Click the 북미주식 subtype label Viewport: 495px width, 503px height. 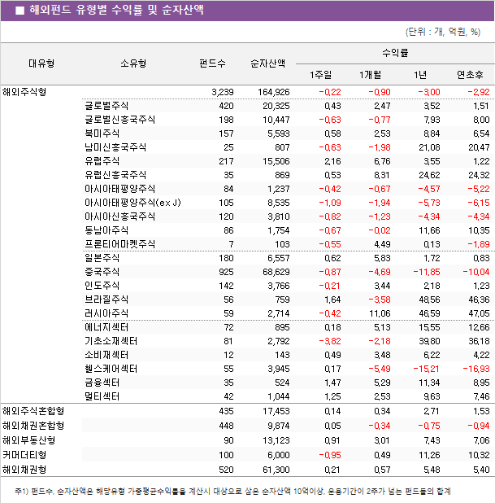coord(102,133)
